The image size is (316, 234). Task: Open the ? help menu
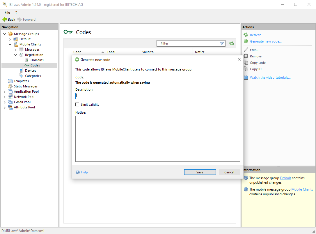(x=16, y=13)
